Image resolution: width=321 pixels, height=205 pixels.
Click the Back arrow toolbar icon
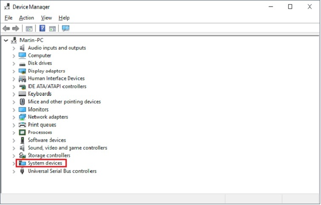[x=6, y=28]
